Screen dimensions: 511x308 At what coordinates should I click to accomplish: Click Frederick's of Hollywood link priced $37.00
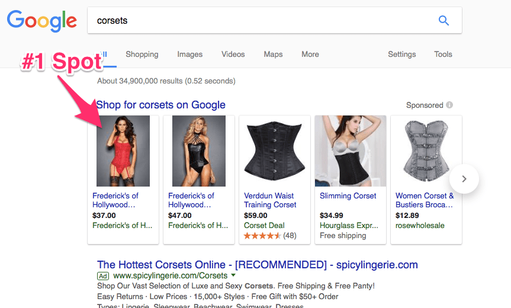[115, 200]
